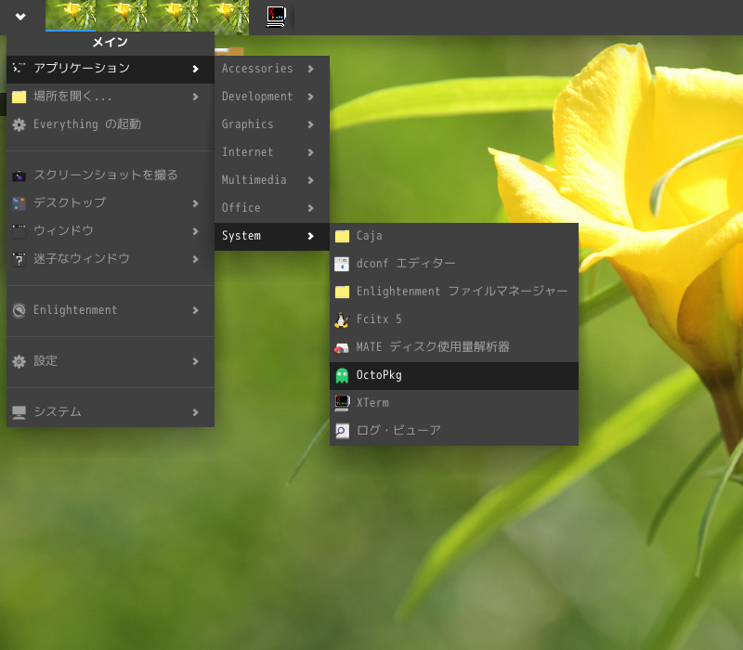
Task: Open Enlightenment ファイルマネージャー
Action: point(461,292)
